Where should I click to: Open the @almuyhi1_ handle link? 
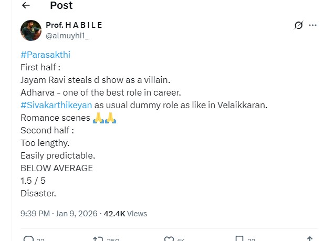(x=67, y=36)
